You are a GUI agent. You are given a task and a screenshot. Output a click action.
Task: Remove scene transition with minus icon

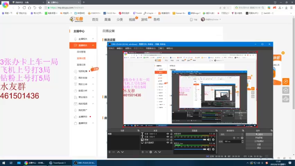238,138
